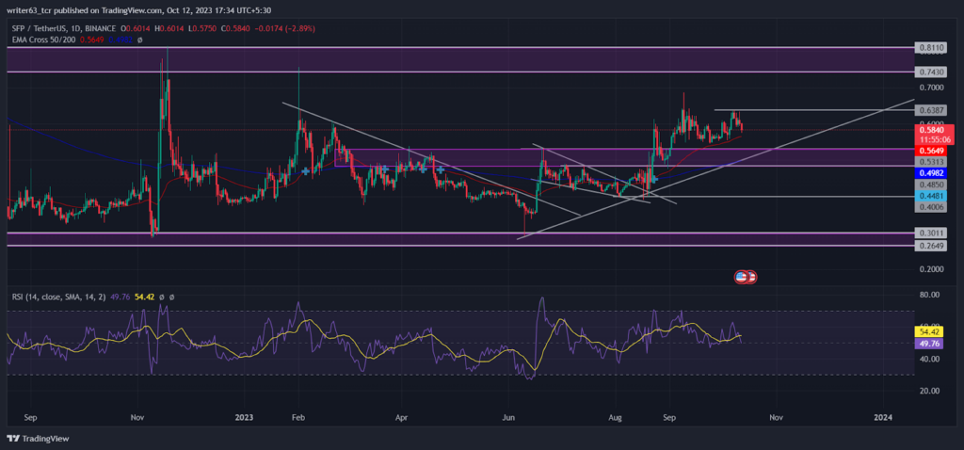This screenshot has height=450, width=964.
Task: Click the 0.2000 price axis tick
Action: (x=931, y=269)
